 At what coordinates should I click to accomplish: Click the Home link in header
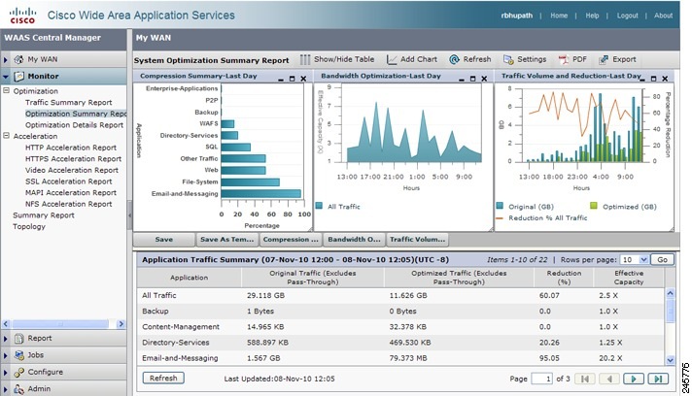tap(559, 16)
